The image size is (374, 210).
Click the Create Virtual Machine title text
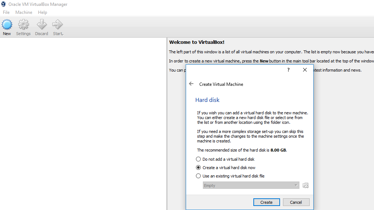(221, 84)
